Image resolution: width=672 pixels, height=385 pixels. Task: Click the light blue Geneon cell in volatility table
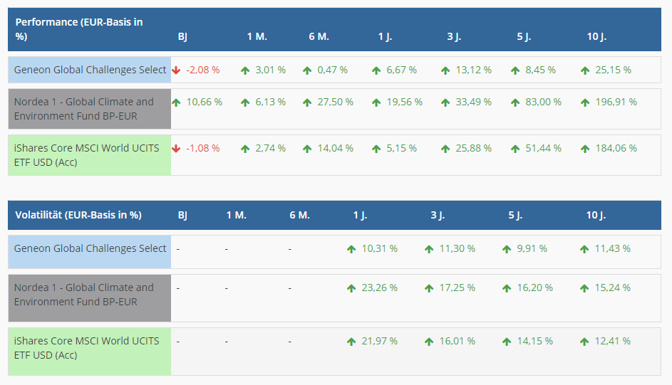coord(90,248)
